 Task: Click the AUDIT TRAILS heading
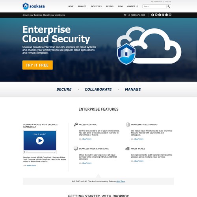pos(138,149)
